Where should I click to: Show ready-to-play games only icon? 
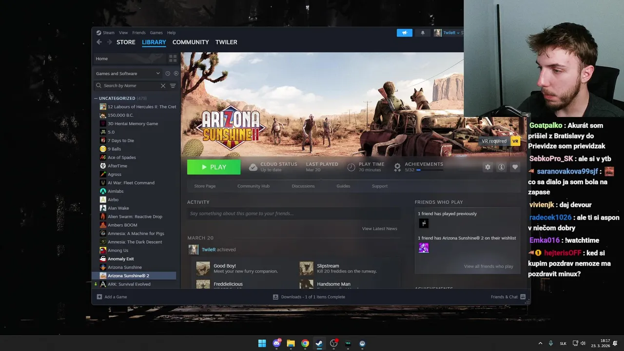coord(176,74)
